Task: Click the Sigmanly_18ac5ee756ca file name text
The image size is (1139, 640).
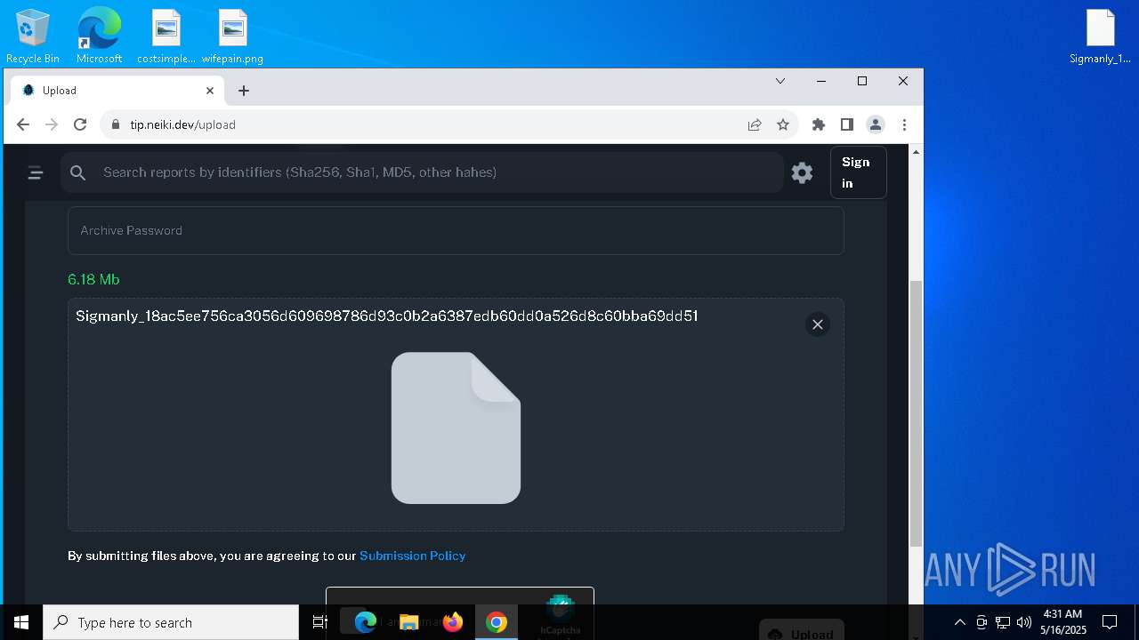Action: tap(386, 316)
